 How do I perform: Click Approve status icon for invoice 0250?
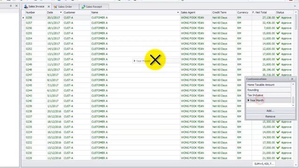point(278,59)
